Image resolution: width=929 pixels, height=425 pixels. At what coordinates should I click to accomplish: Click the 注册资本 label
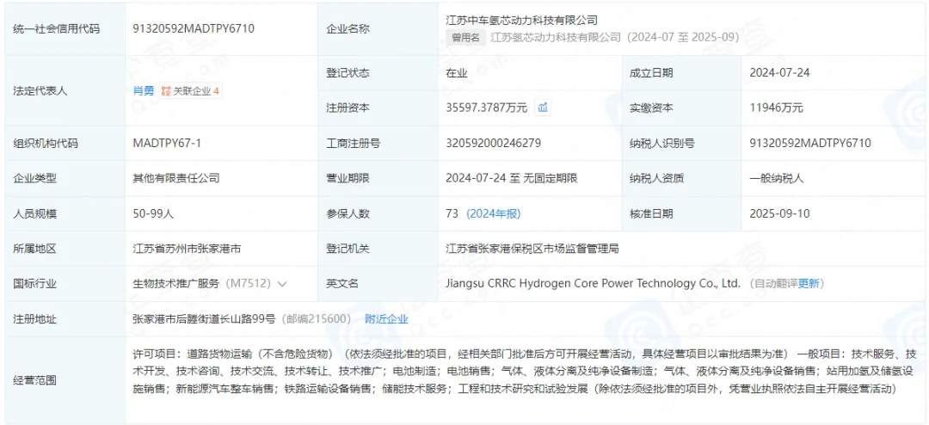[x=348, y=108]
